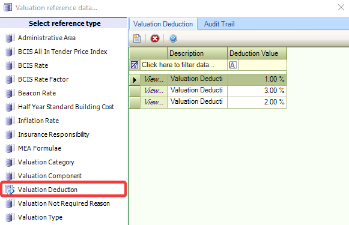Viewport: 349px width, 225px height.
Task: Click the Deduction Value filter 'A' icon
Action: [x=233, y=65]
